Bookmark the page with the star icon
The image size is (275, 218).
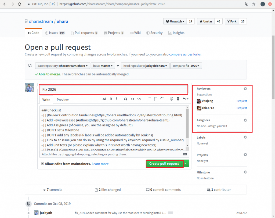pyautogui.click(x=254, y=4)
